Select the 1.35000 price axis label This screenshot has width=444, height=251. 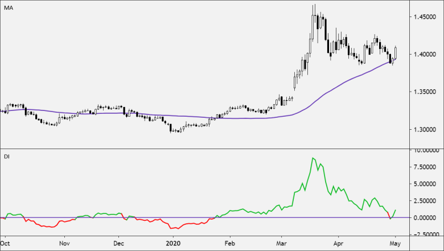pyautogui.click(x=425, y=92)
